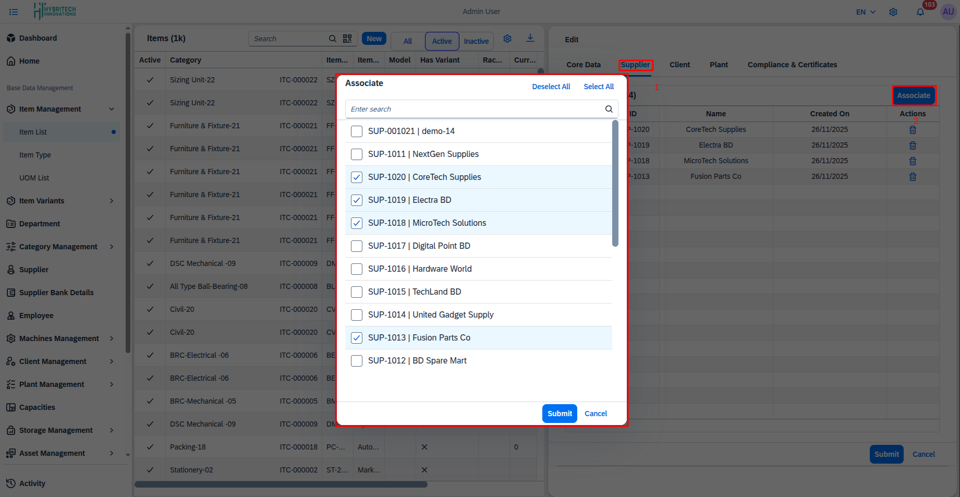Submit the Associate dialog
This screenshot has width=960, height=497.
tap(560, 413)
